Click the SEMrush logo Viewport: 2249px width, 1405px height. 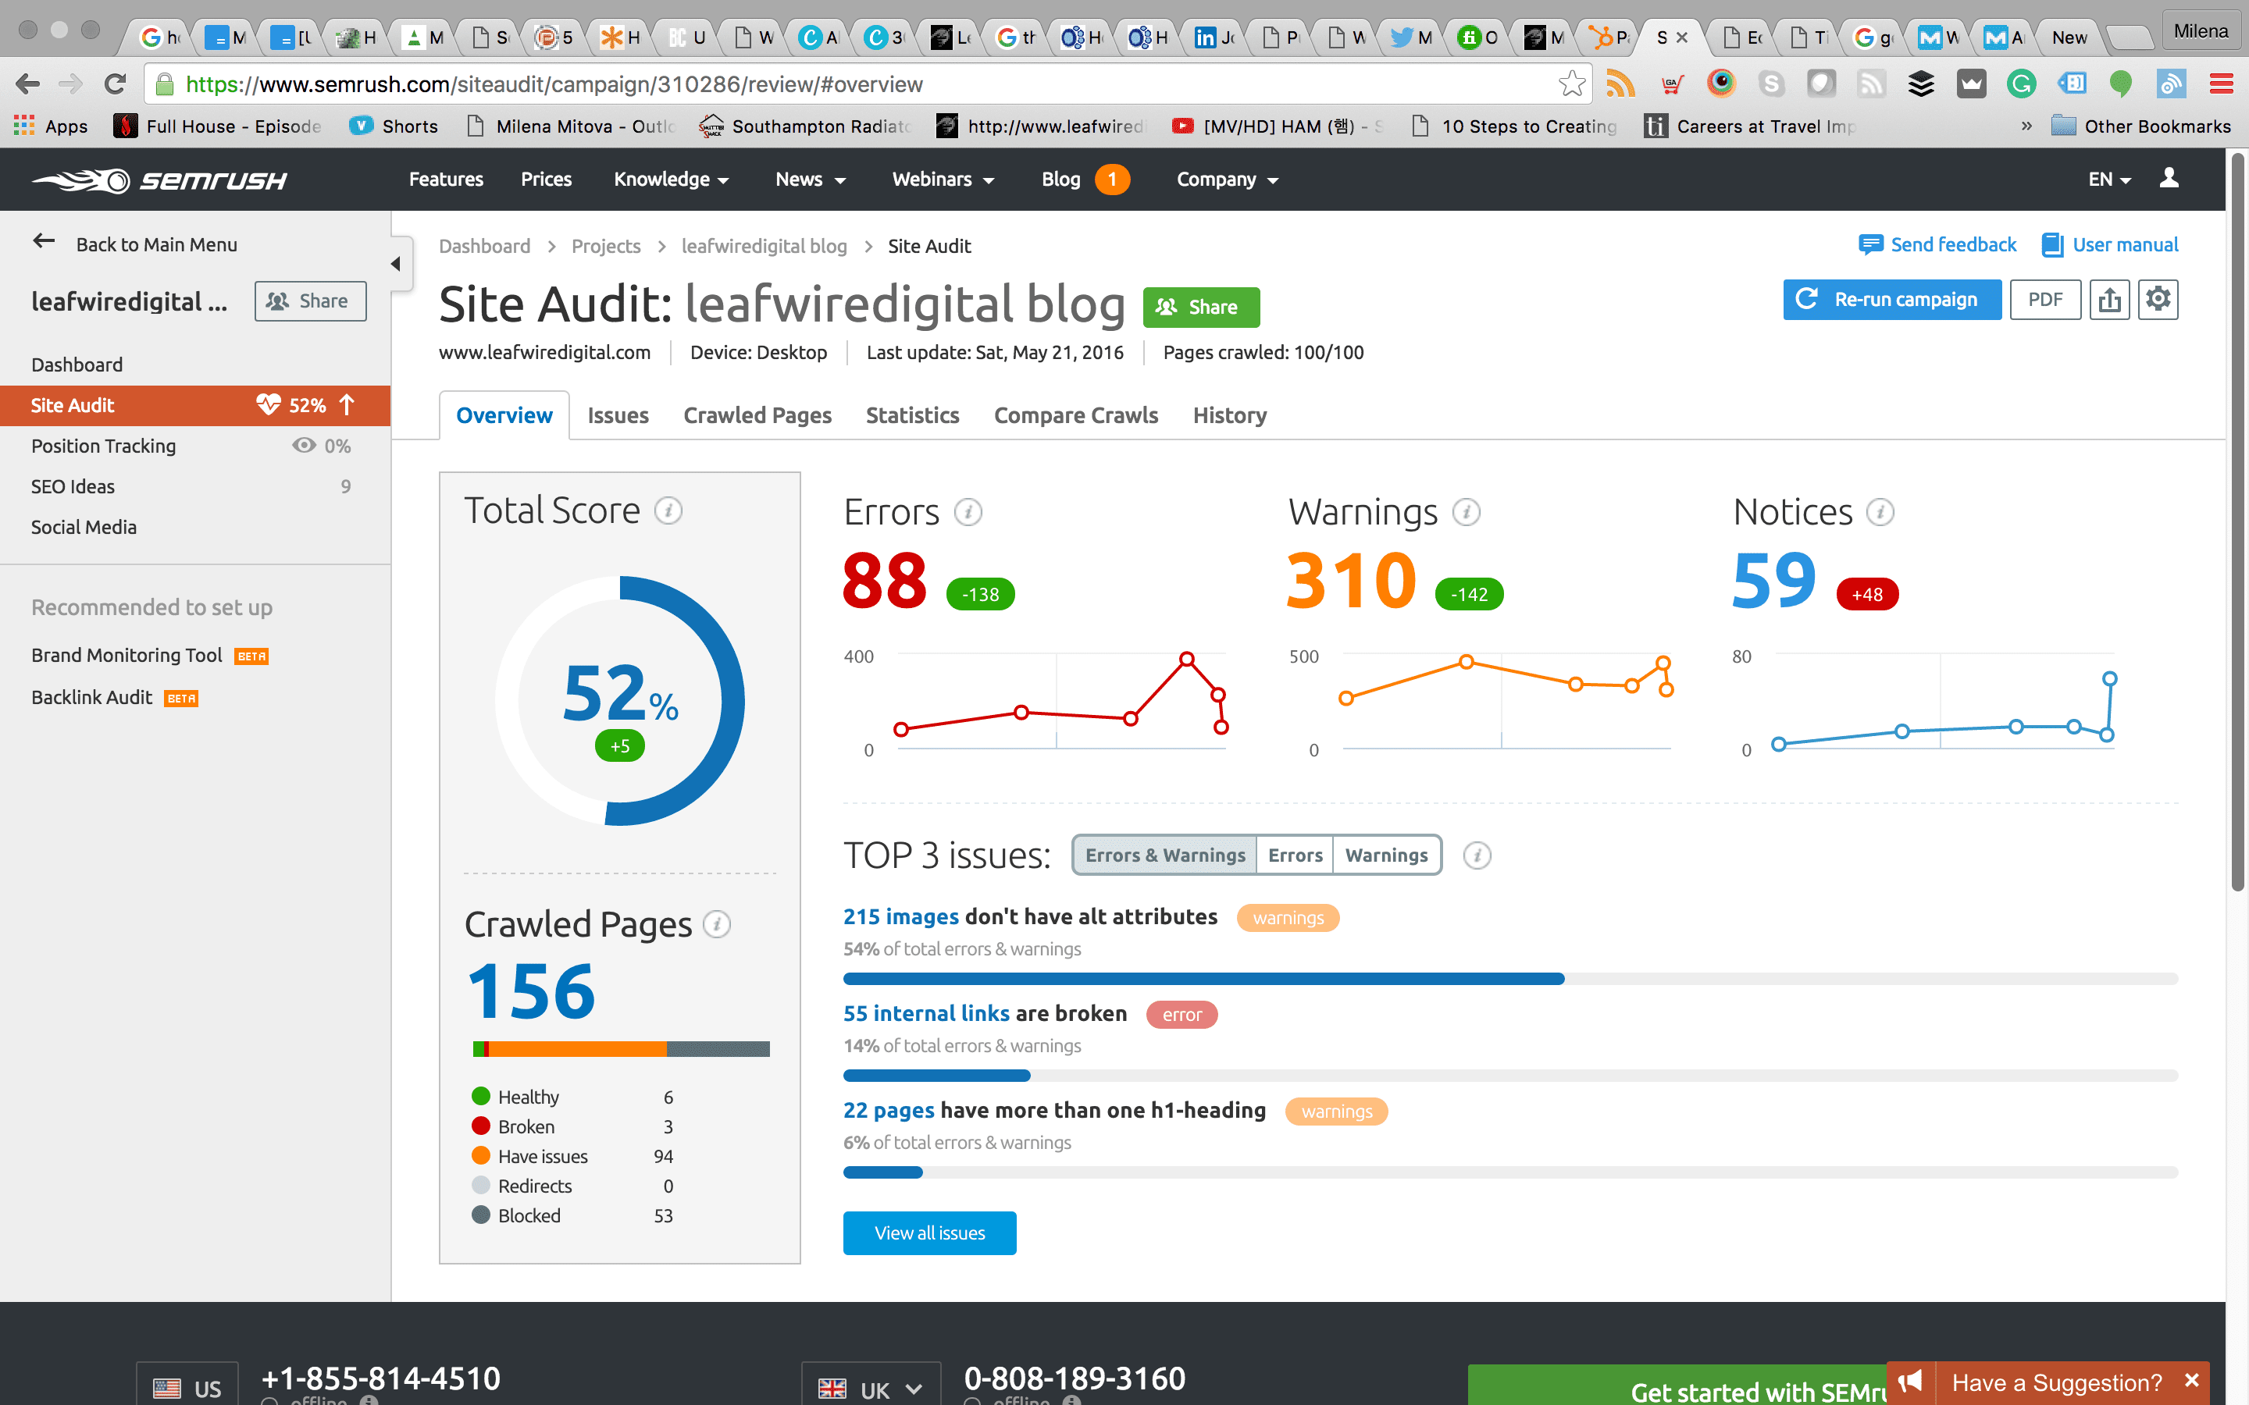[159, 180]
